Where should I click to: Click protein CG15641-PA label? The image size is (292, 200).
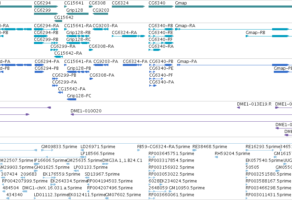[x=78, y=62]
